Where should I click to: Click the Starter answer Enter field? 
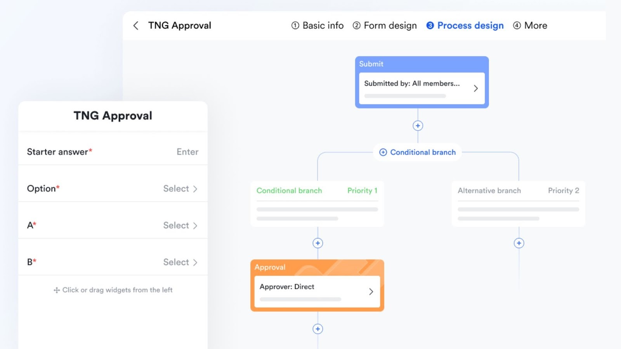pyautogui.click(x=187, y=152)
